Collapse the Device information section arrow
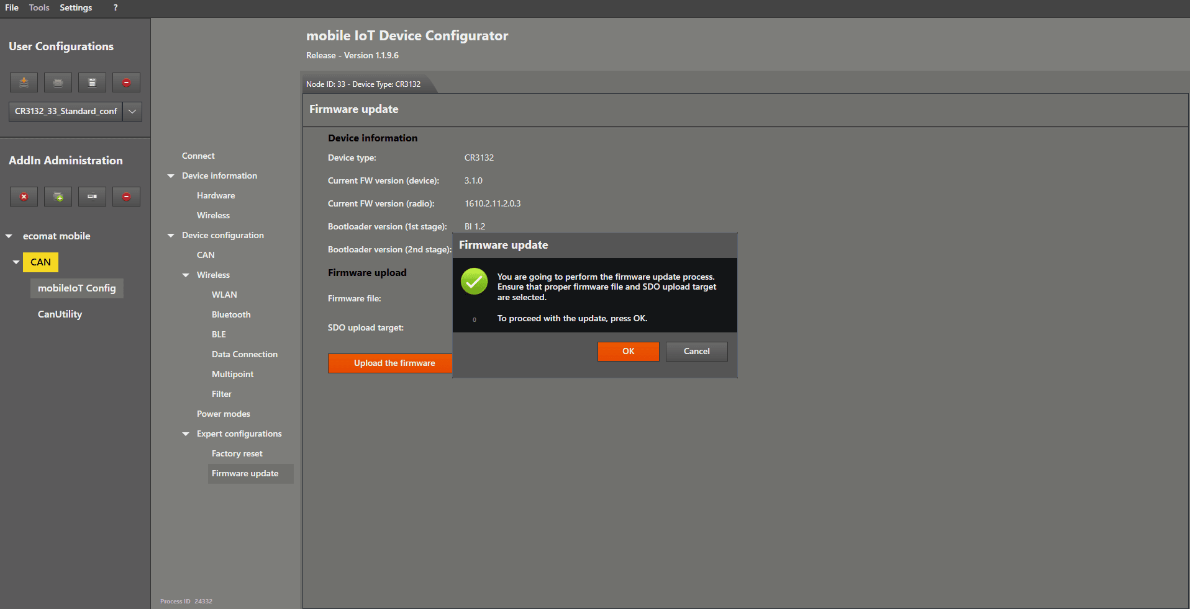Image resolution: width=1190 pixels, height=609 pixels. 171,176
